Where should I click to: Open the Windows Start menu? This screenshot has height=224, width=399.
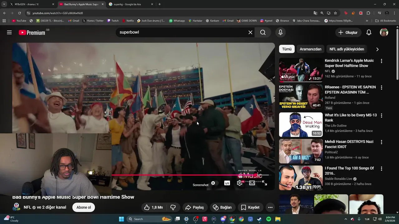[x=121, y=219]
